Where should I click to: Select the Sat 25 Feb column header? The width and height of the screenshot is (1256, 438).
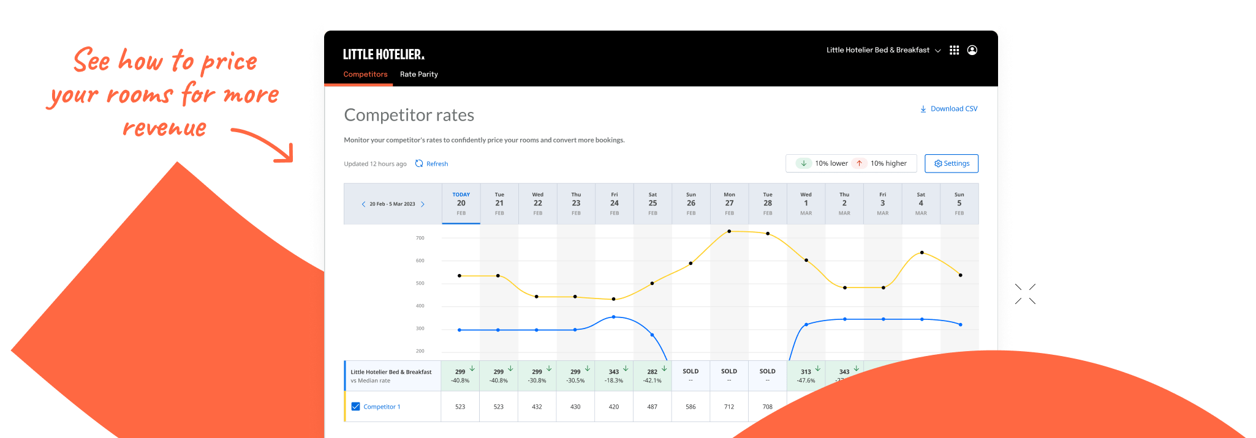pyautogui.click(x=653, y=204)
